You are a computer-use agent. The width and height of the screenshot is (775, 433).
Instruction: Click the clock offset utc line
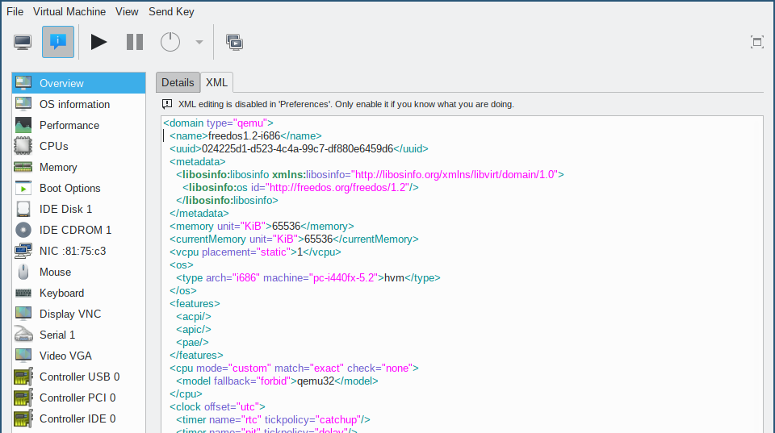click(x=217, y=407)
